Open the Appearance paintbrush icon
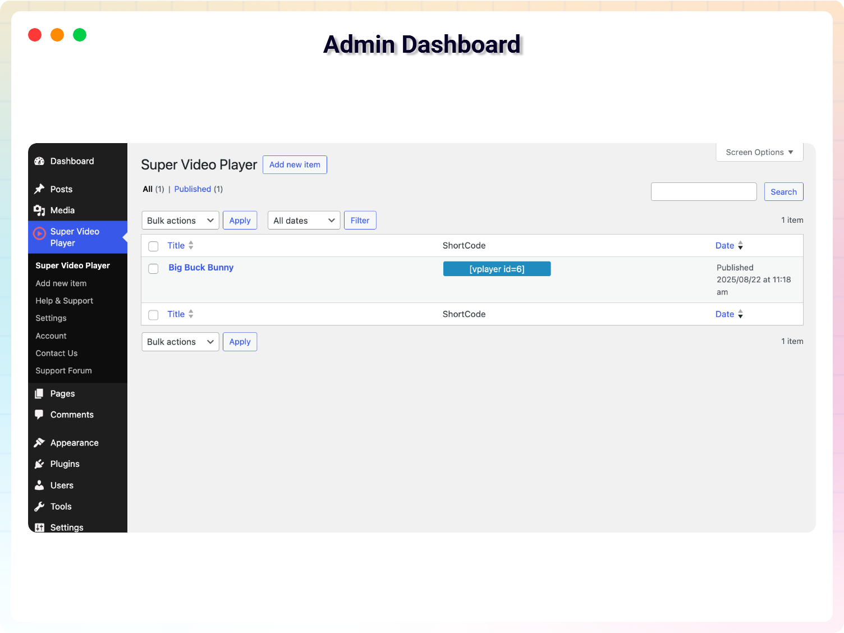This screenshot has height=633, width=844. (x=39, y=443)
